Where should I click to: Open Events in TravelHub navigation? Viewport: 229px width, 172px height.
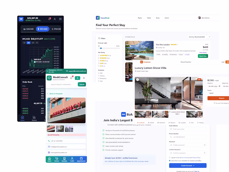point(167,18)
